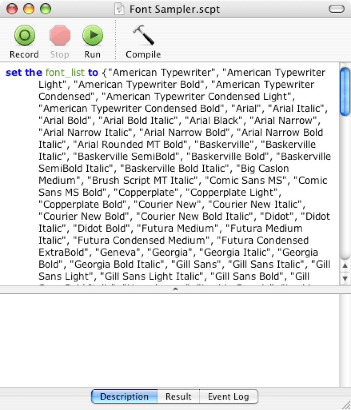
Task: Click inside the empty description pane
Action: [x=170, y=340]
